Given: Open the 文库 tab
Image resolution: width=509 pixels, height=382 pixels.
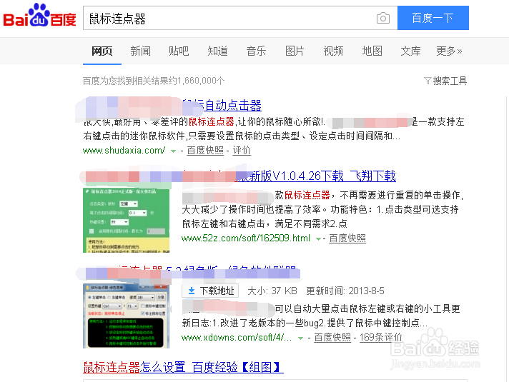Looking at the screenshot, I should coord(410,51).
